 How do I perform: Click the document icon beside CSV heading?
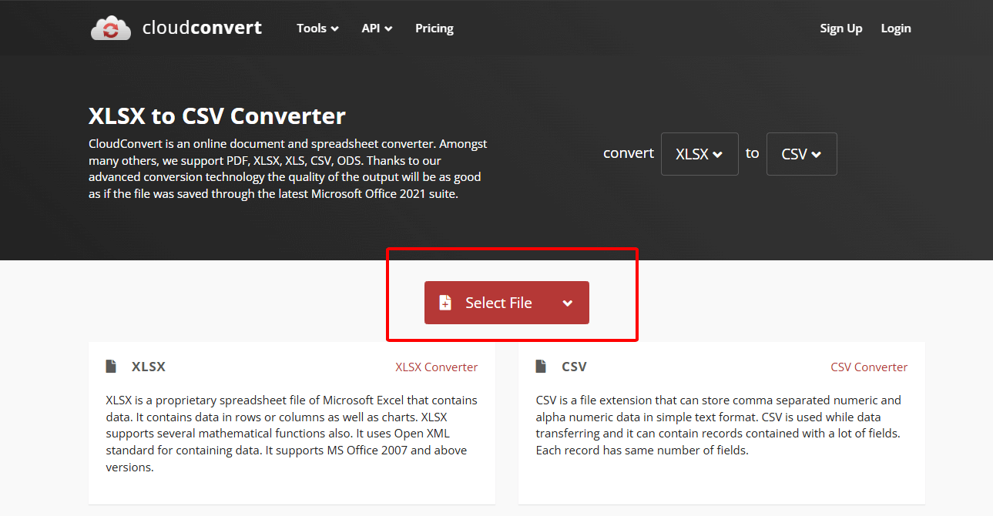tap(541, 367)
